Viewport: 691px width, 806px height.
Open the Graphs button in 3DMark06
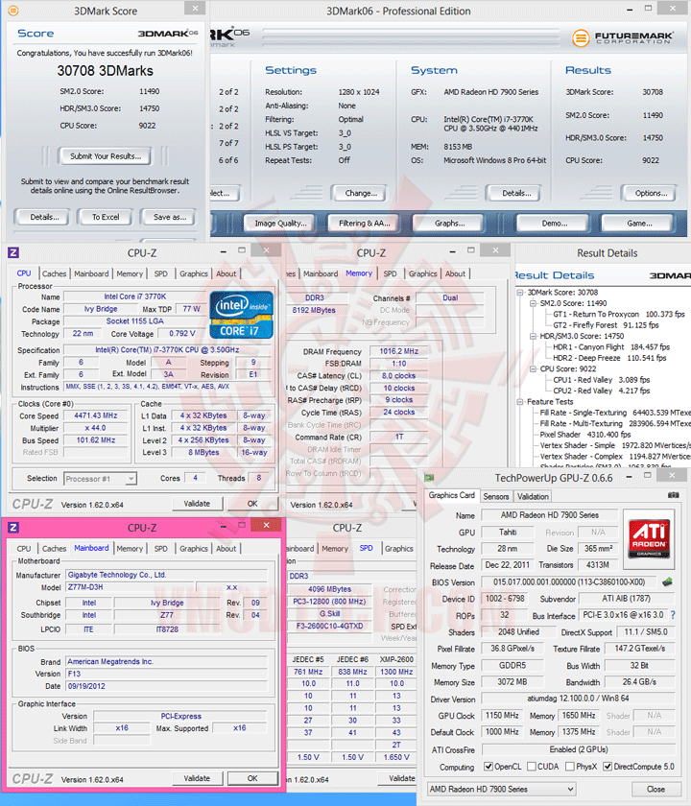449,223
